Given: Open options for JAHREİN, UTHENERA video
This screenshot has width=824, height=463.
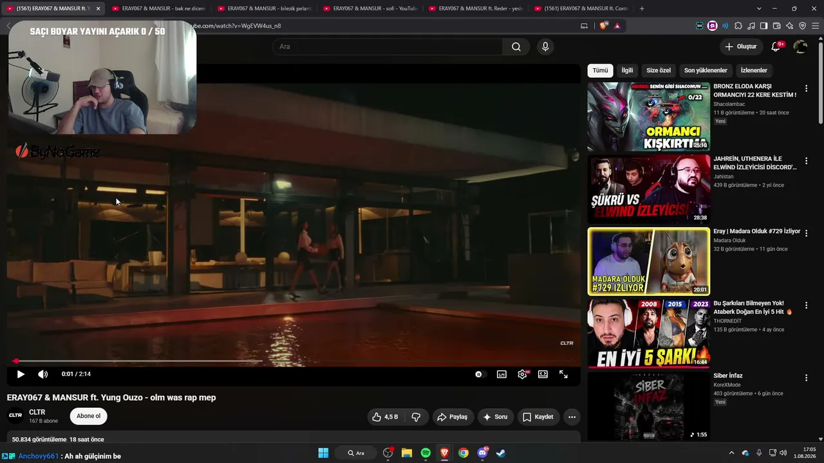Looking at the screenshot, I should point(806,161).
